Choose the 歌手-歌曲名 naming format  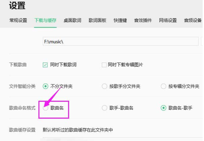coord(104,108)
